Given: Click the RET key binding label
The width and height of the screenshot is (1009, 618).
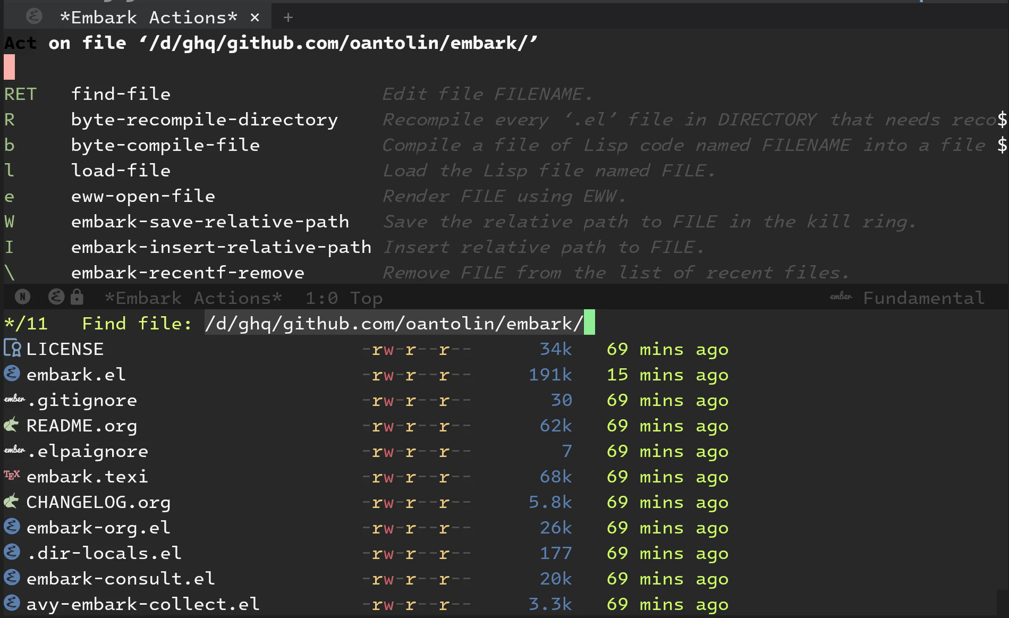Looking at the screenshot, I should (x=20, y=94).
